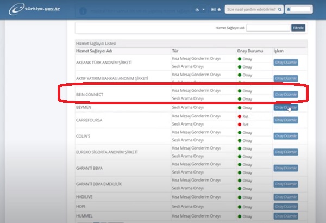Open the ID card shortcut icon
The image size is (326, 223).
point(214,9)
